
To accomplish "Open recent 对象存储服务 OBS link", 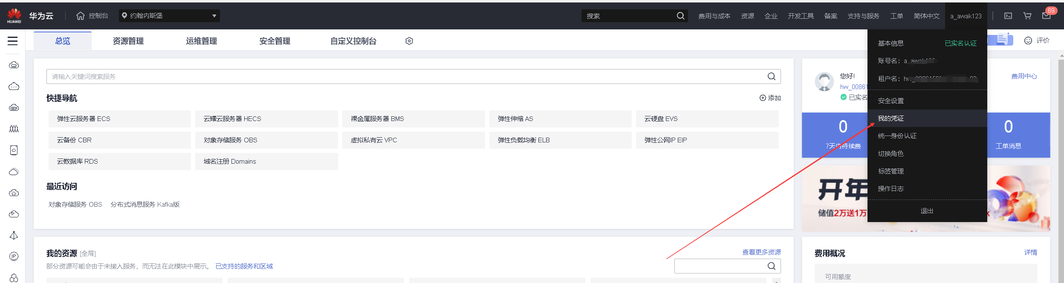I will click(x=75, y=205).
